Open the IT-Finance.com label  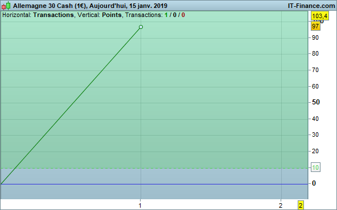[311, 6]
